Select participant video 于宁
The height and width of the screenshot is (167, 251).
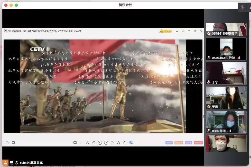coord(226,73)
